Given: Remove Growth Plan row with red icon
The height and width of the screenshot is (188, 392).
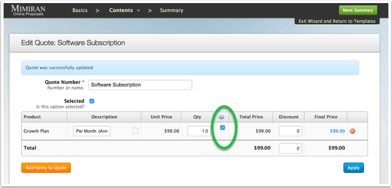Looking at the screenshot, I should (x=352, y=131).
